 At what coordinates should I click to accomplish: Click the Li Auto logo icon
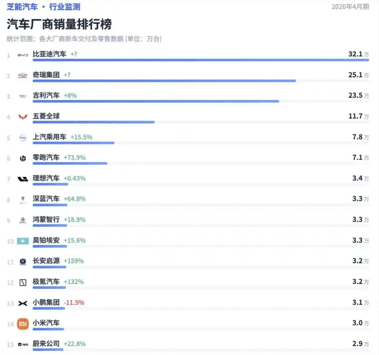click(23, 179)
